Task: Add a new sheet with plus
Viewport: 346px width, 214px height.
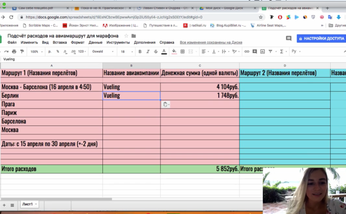Action: pos(4,205)
